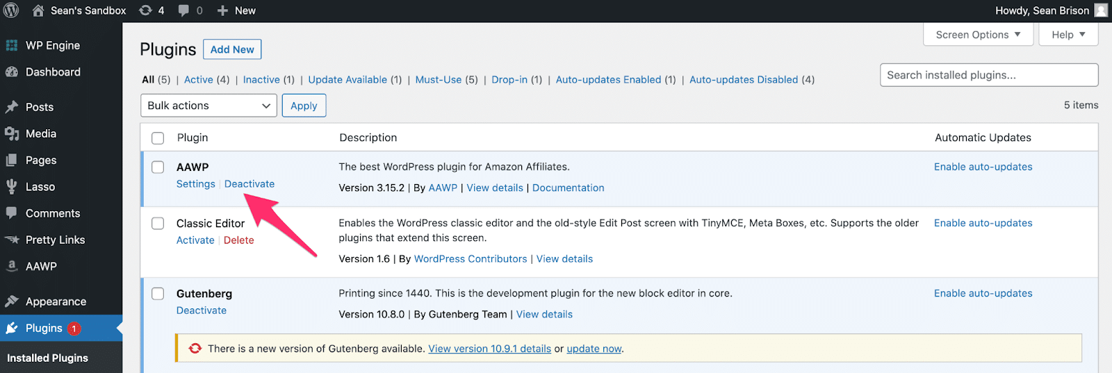Click the WP Engine sidebar icon

(x=12, y=45)
